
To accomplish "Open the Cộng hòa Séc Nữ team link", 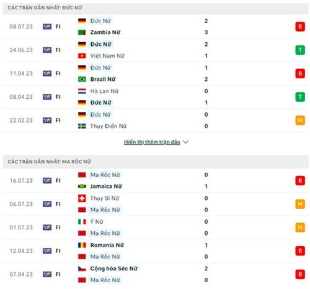I will pos(114,268).
